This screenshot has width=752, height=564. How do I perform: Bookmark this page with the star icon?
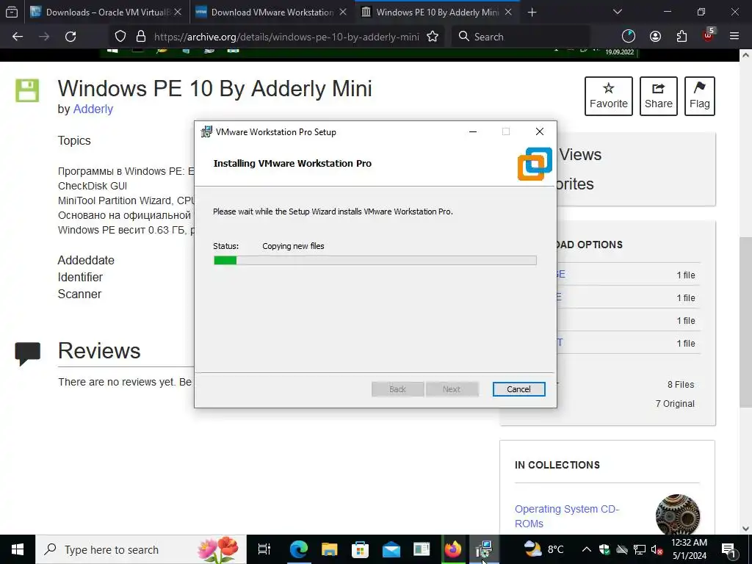[433, 37]
